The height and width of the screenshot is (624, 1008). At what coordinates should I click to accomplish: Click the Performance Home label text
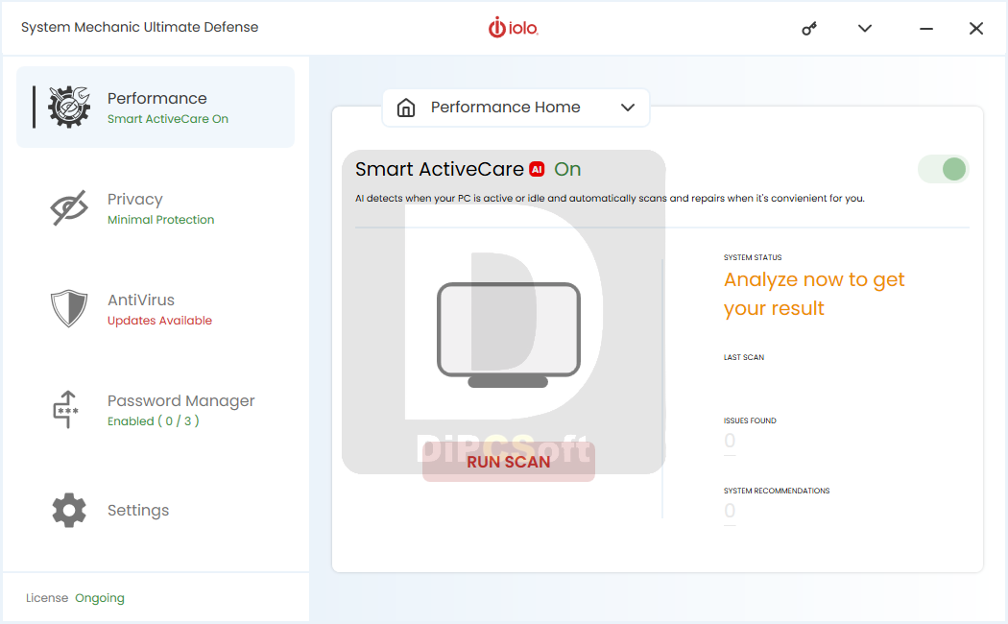505,108
